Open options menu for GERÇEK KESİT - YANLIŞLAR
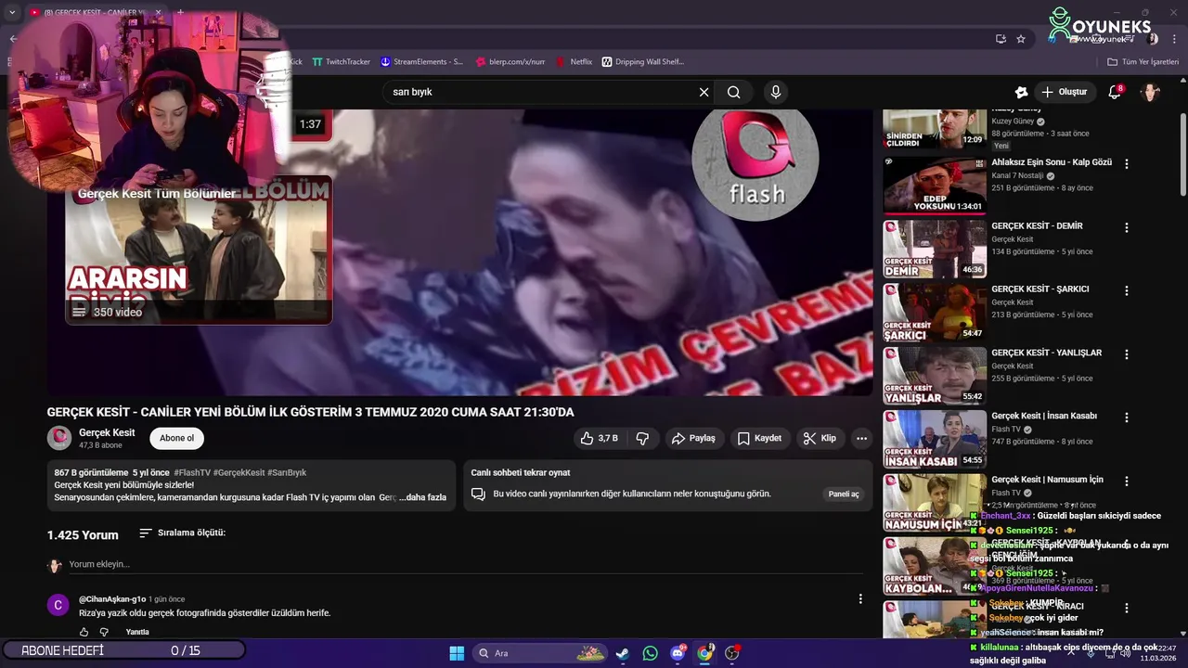Screen dimensions: 1188x668 pyautogui.click(x=1127, y=354)
